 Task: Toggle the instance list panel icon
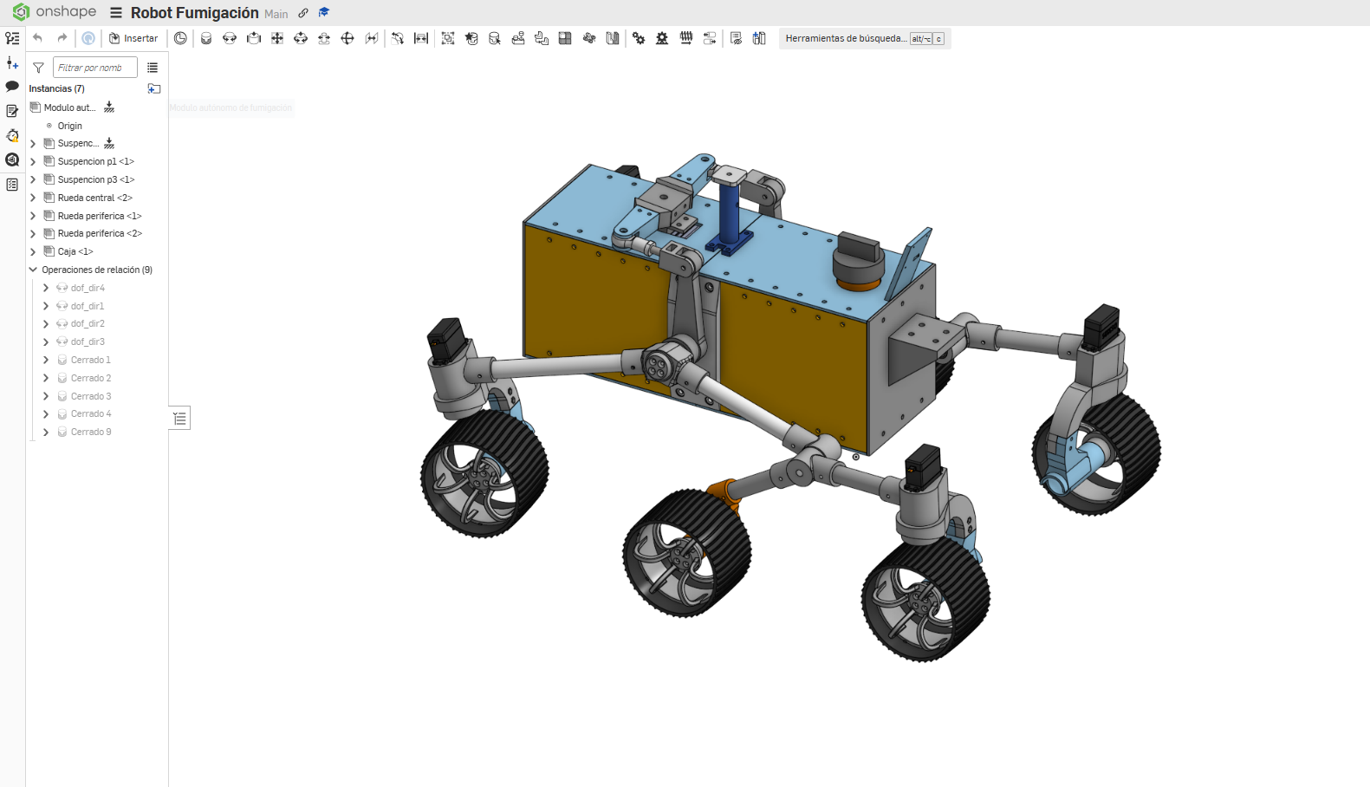point(12,38)
